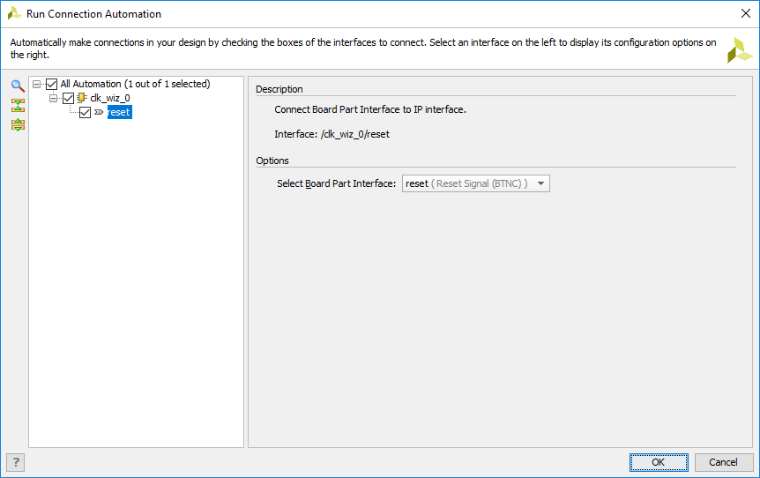Select the clk_wiz_0 tree item
The image size is (760, 478).
110,99
